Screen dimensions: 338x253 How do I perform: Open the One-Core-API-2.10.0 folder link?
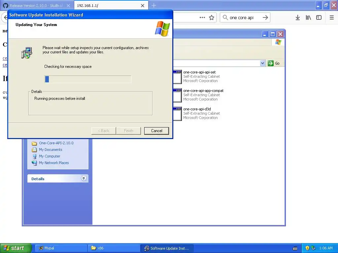(x=56, y=143)
